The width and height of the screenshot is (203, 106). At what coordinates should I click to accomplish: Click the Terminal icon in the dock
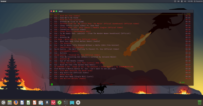click(x=66, y=103)
